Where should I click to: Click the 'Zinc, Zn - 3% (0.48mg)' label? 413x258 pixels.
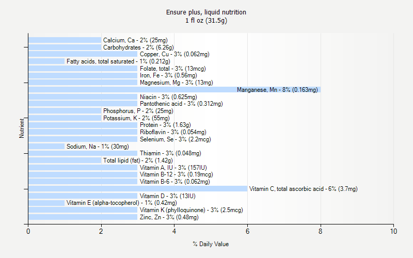[x=169, y=217]
